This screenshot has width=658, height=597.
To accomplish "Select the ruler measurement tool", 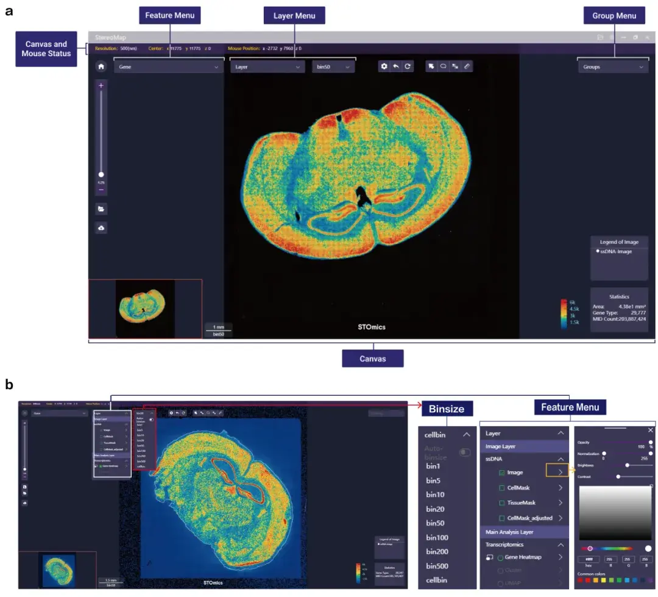I will 467,66.
